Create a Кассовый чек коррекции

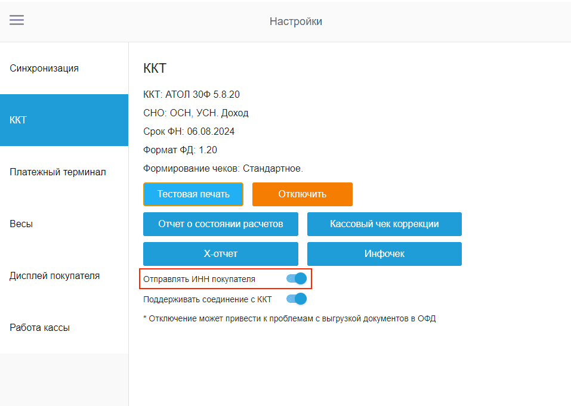coord(384,224)
